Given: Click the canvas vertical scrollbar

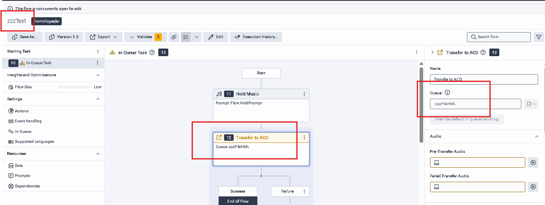Looking at the screenshot, I should [x=421, y=105].
